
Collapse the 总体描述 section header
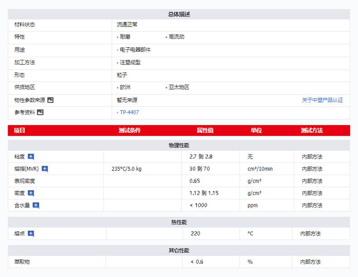(x=179, y=15)
